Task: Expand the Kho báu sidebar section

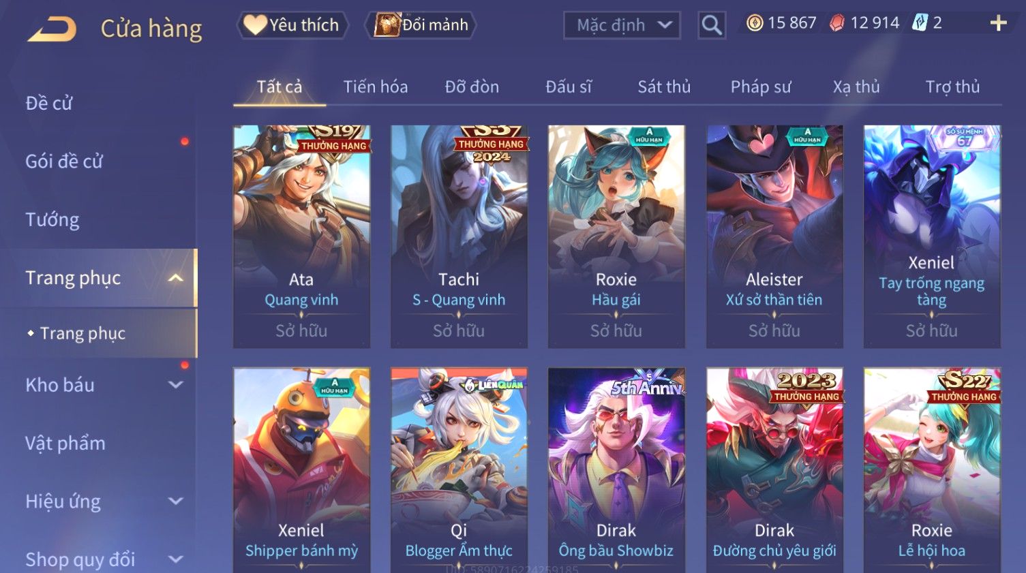Action: 175,384
